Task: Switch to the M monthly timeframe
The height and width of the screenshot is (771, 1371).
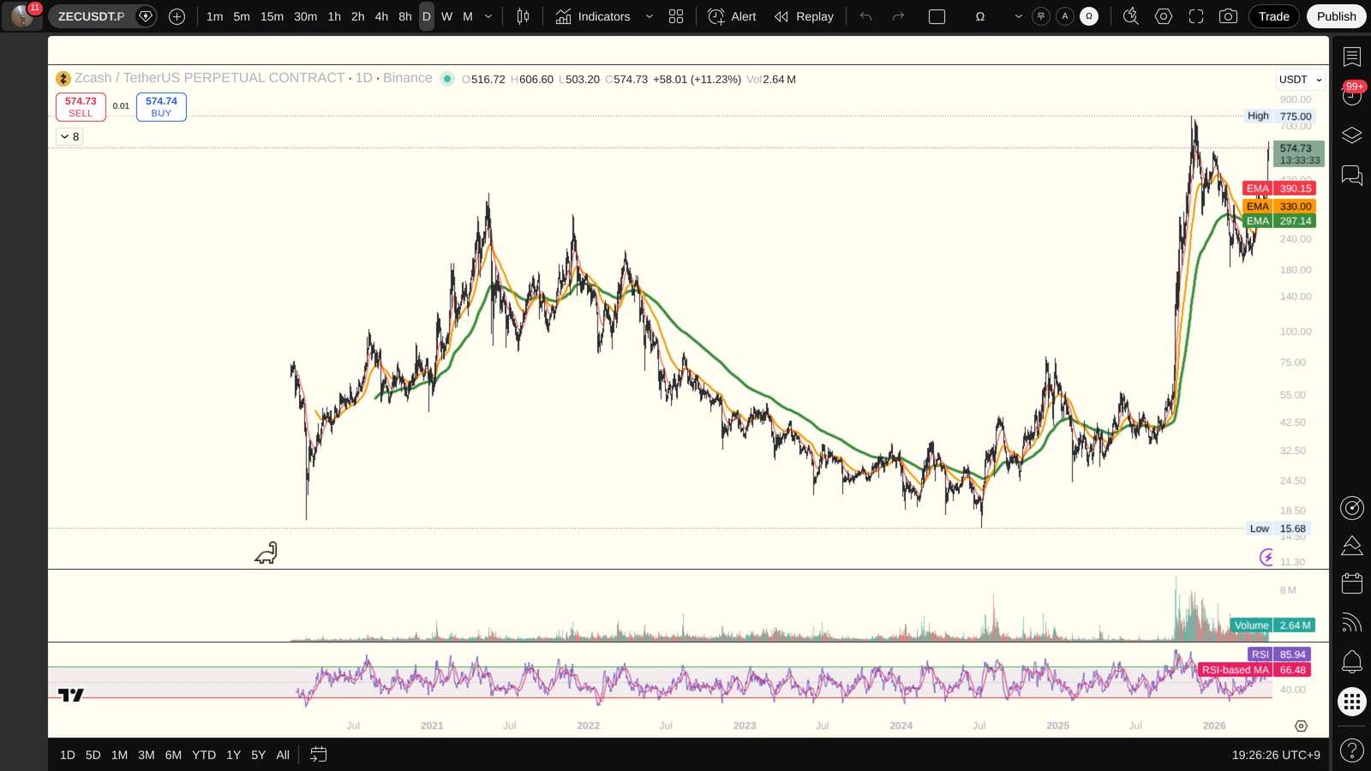Action: point(468,16)
